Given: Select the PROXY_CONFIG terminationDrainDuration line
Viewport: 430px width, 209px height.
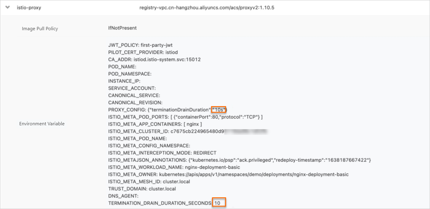Looking at the screenshot, I should pyautogui.click(x=168, y=110).
